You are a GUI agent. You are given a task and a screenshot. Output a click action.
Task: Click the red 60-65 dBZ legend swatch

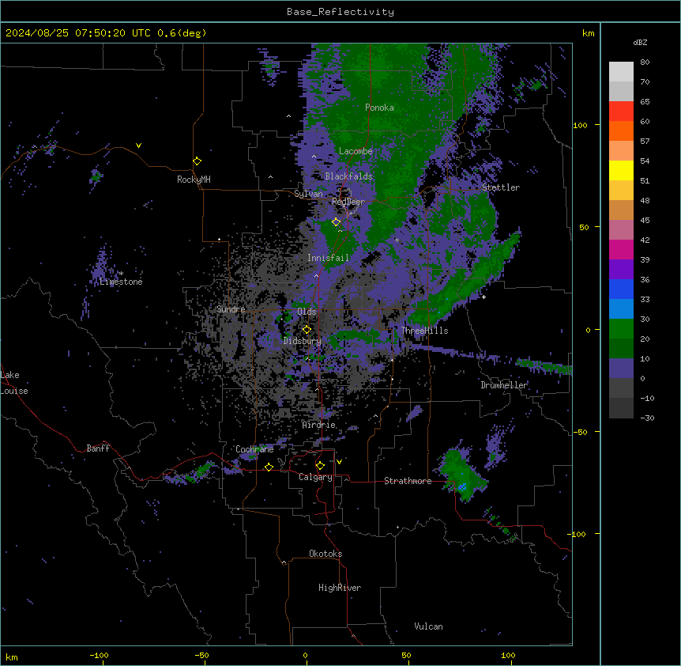coord(621,112)
